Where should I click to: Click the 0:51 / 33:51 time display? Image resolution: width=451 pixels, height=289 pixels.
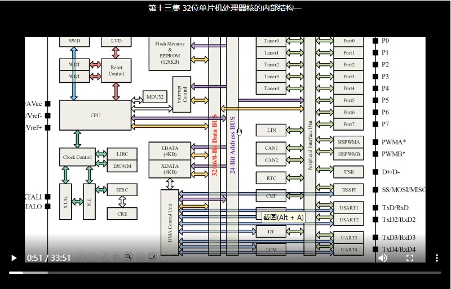[x=49, y=258]
